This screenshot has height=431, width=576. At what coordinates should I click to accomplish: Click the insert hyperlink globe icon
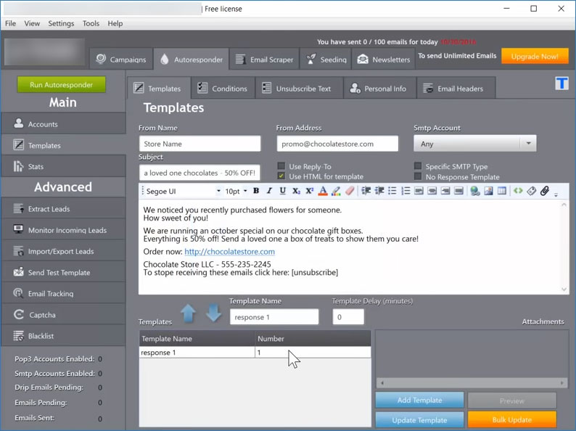474,192
